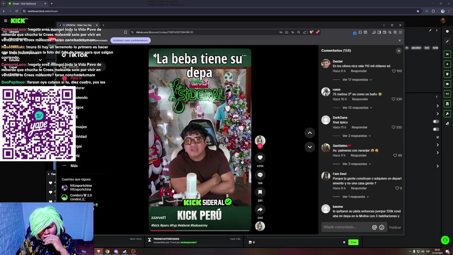Screen dimensions: 453x255
Task: Open browser tab list dropdown arrow
Action: pos(4,4)
